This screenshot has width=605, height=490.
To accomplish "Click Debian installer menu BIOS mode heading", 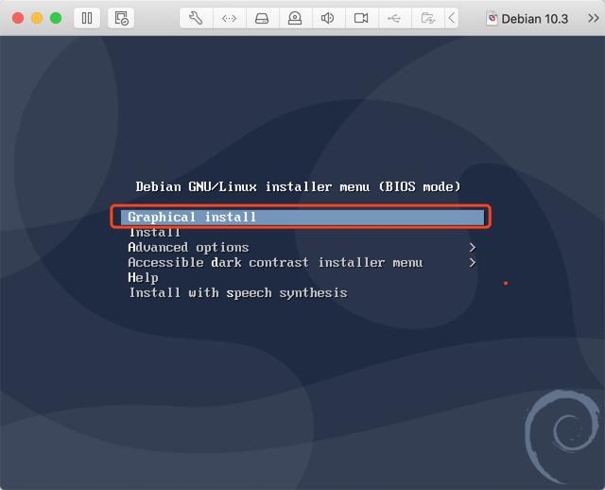I will point(298,187).
